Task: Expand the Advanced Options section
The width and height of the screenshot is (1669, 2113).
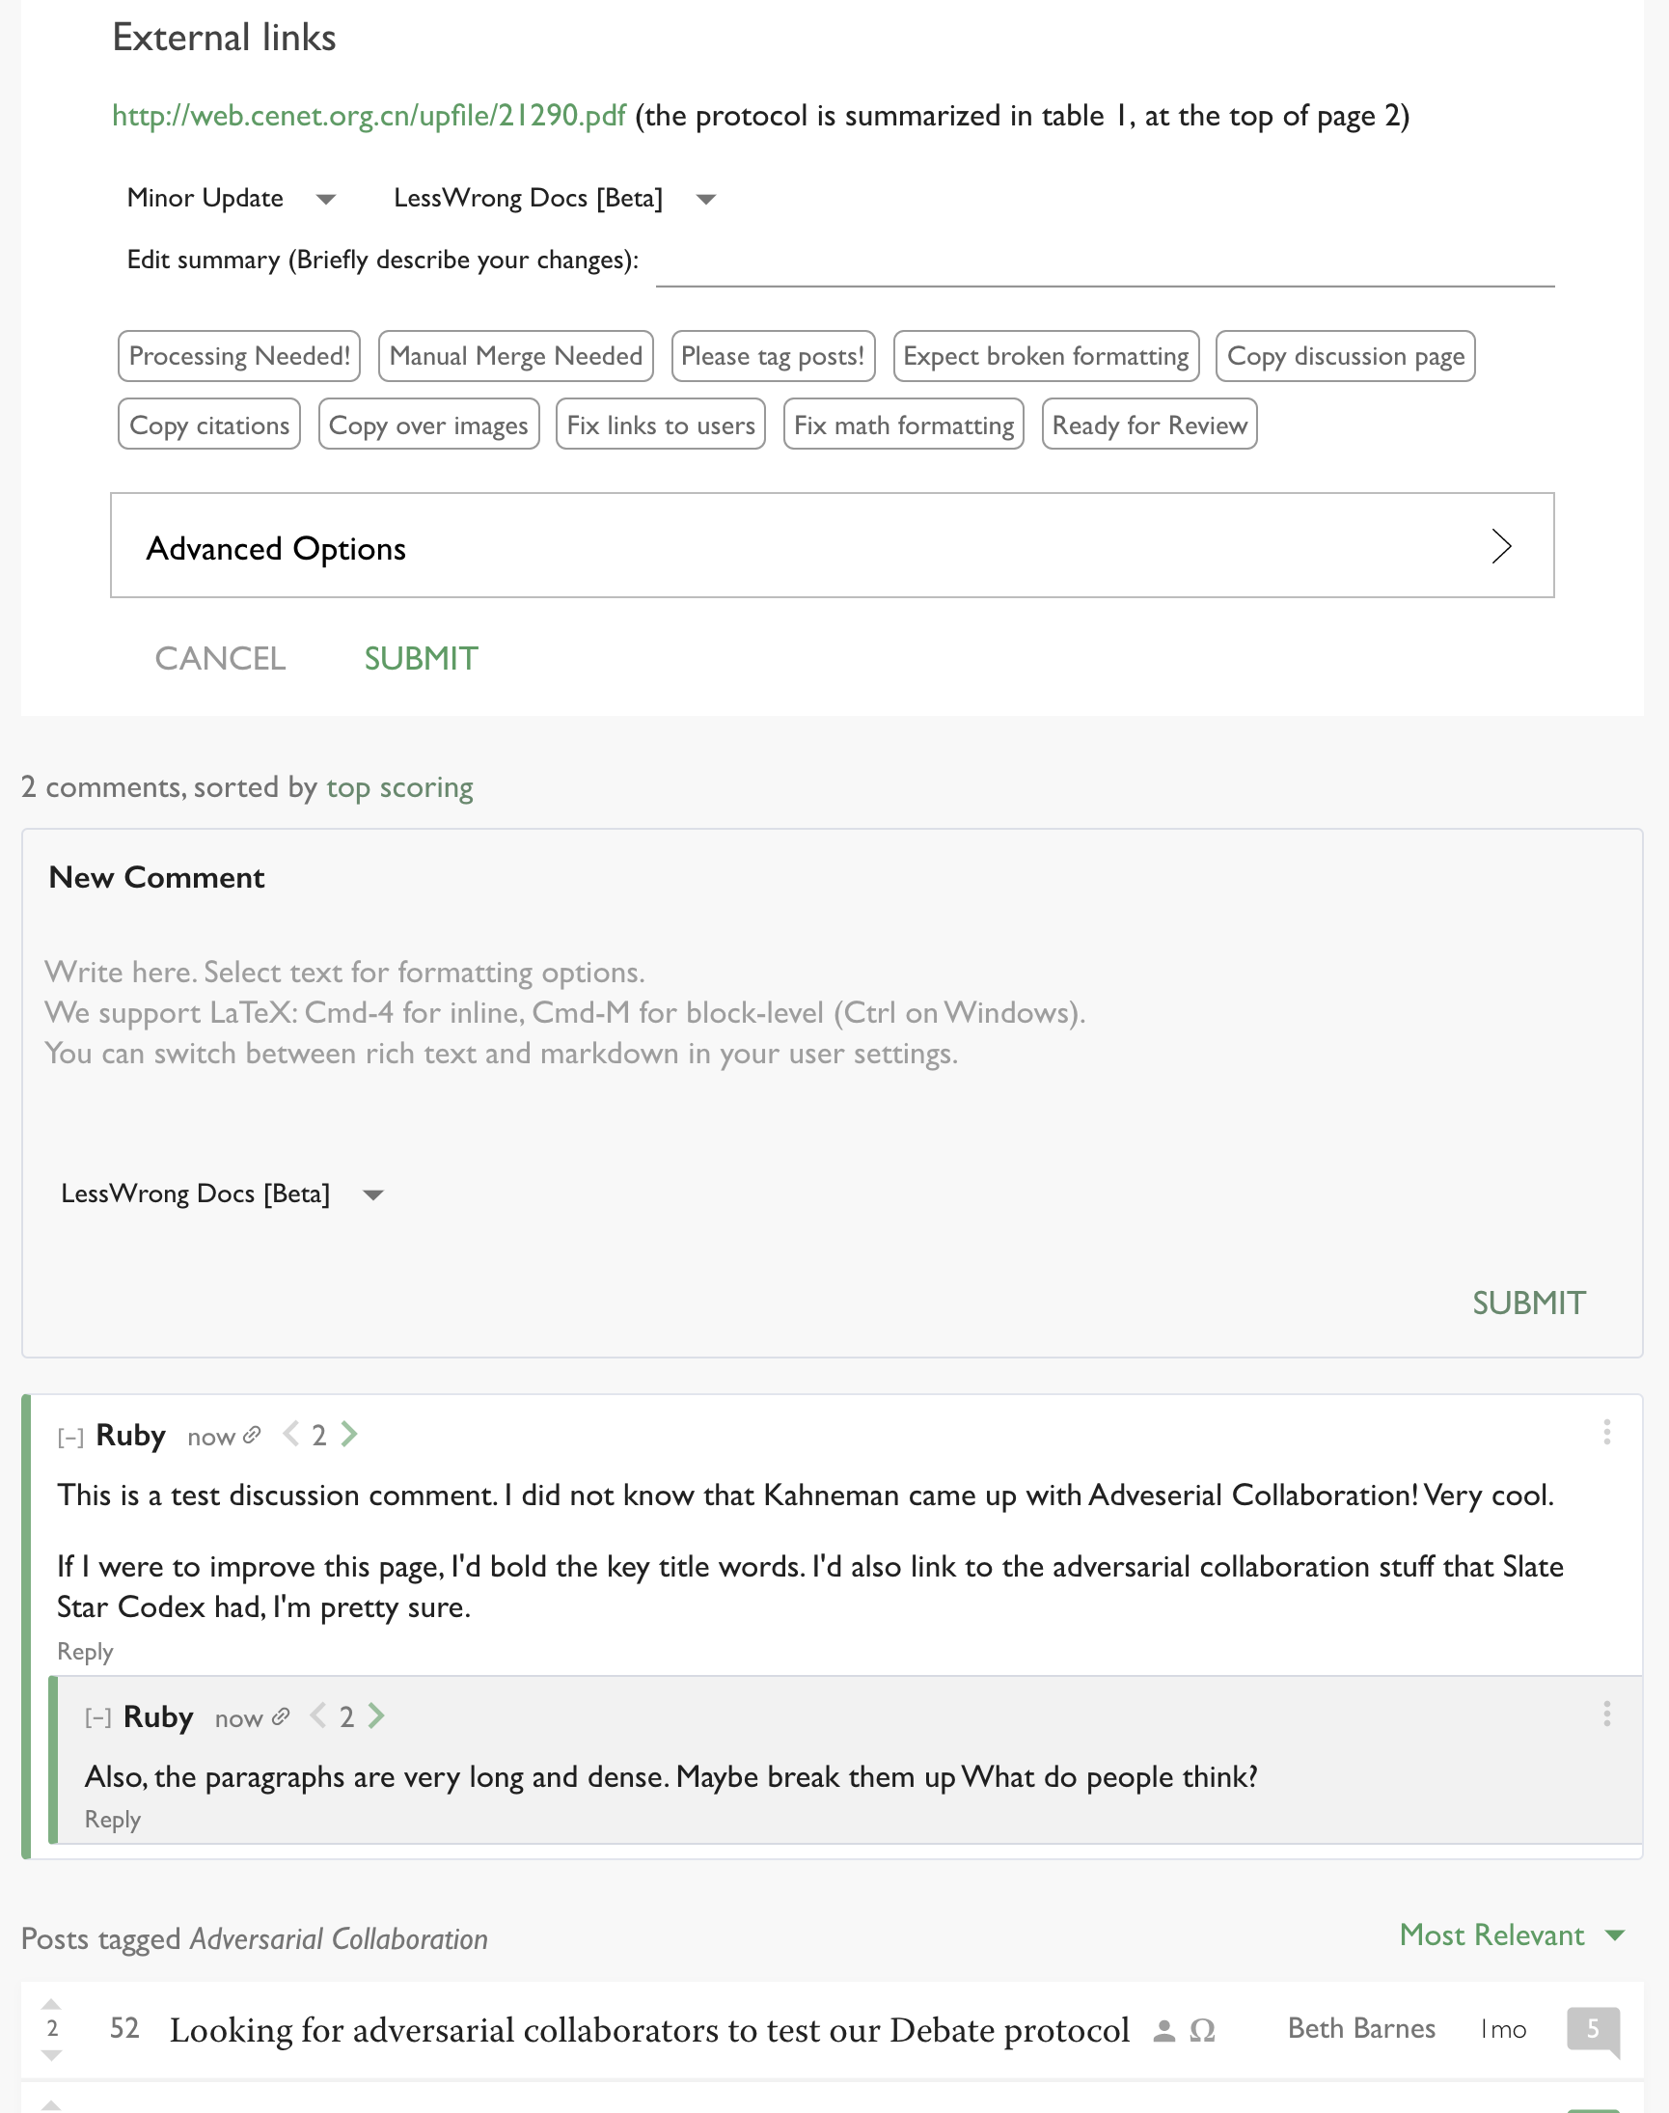Action: 832,545
